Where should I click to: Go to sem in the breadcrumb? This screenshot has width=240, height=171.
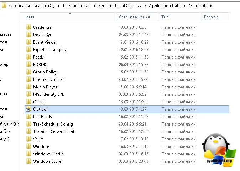[x=103, y=6]
